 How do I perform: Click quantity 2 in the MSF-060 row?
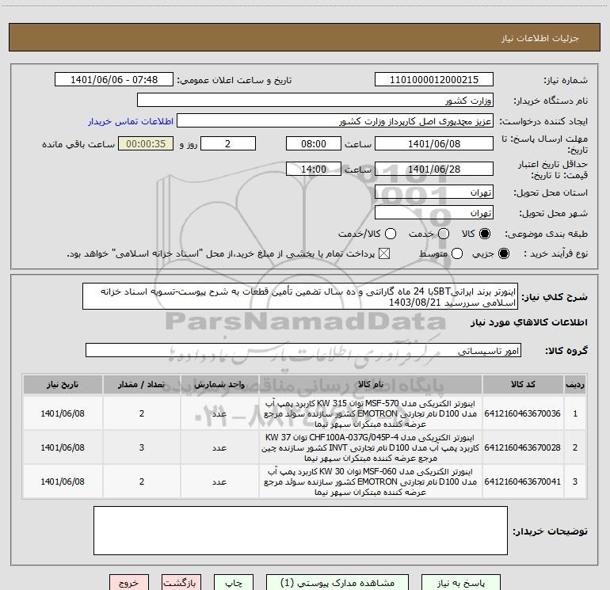[142, 482]
